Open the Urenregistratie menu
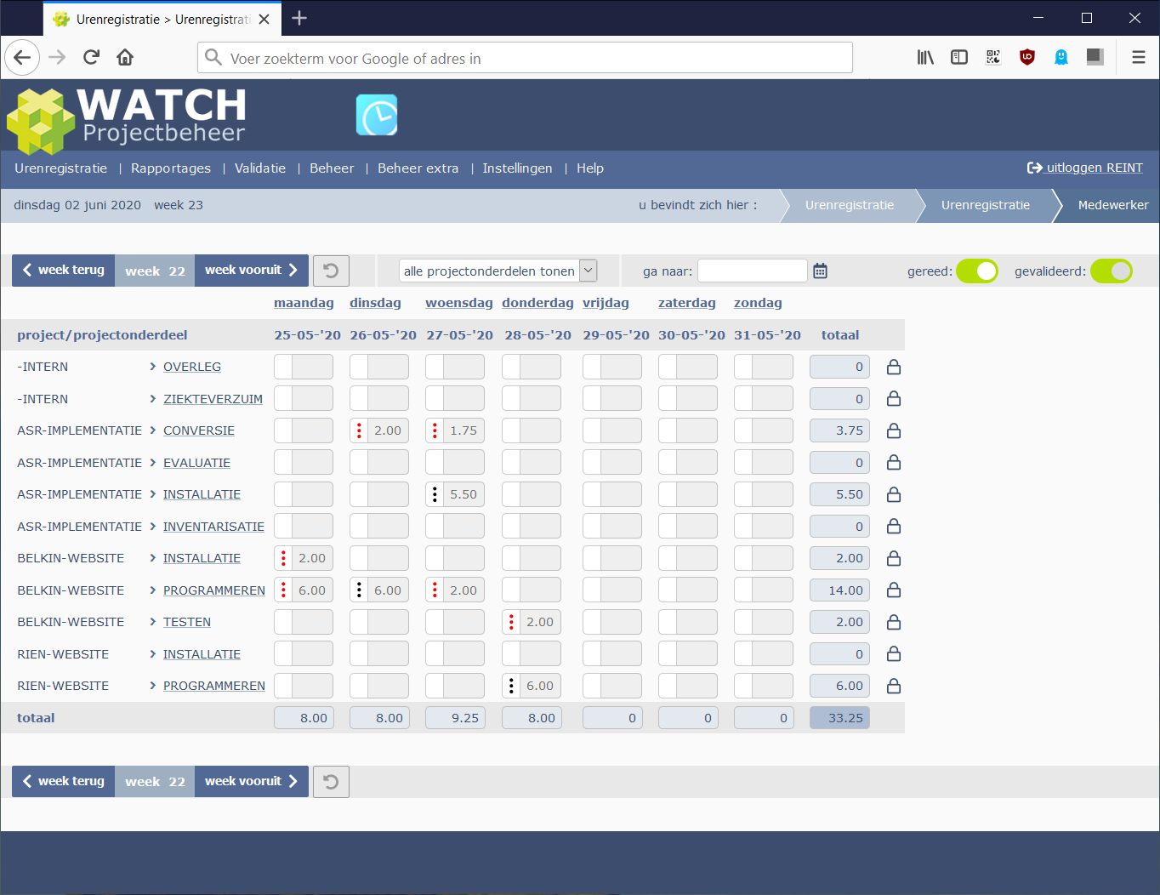This screenshot has height=895, width=1160. click(x=61, y=168)
